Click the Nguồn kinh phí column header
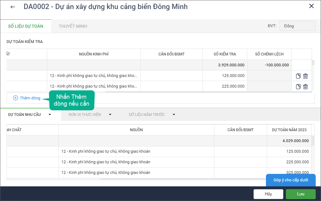Screen dimensions: 321x201 (x=94, y=54)
